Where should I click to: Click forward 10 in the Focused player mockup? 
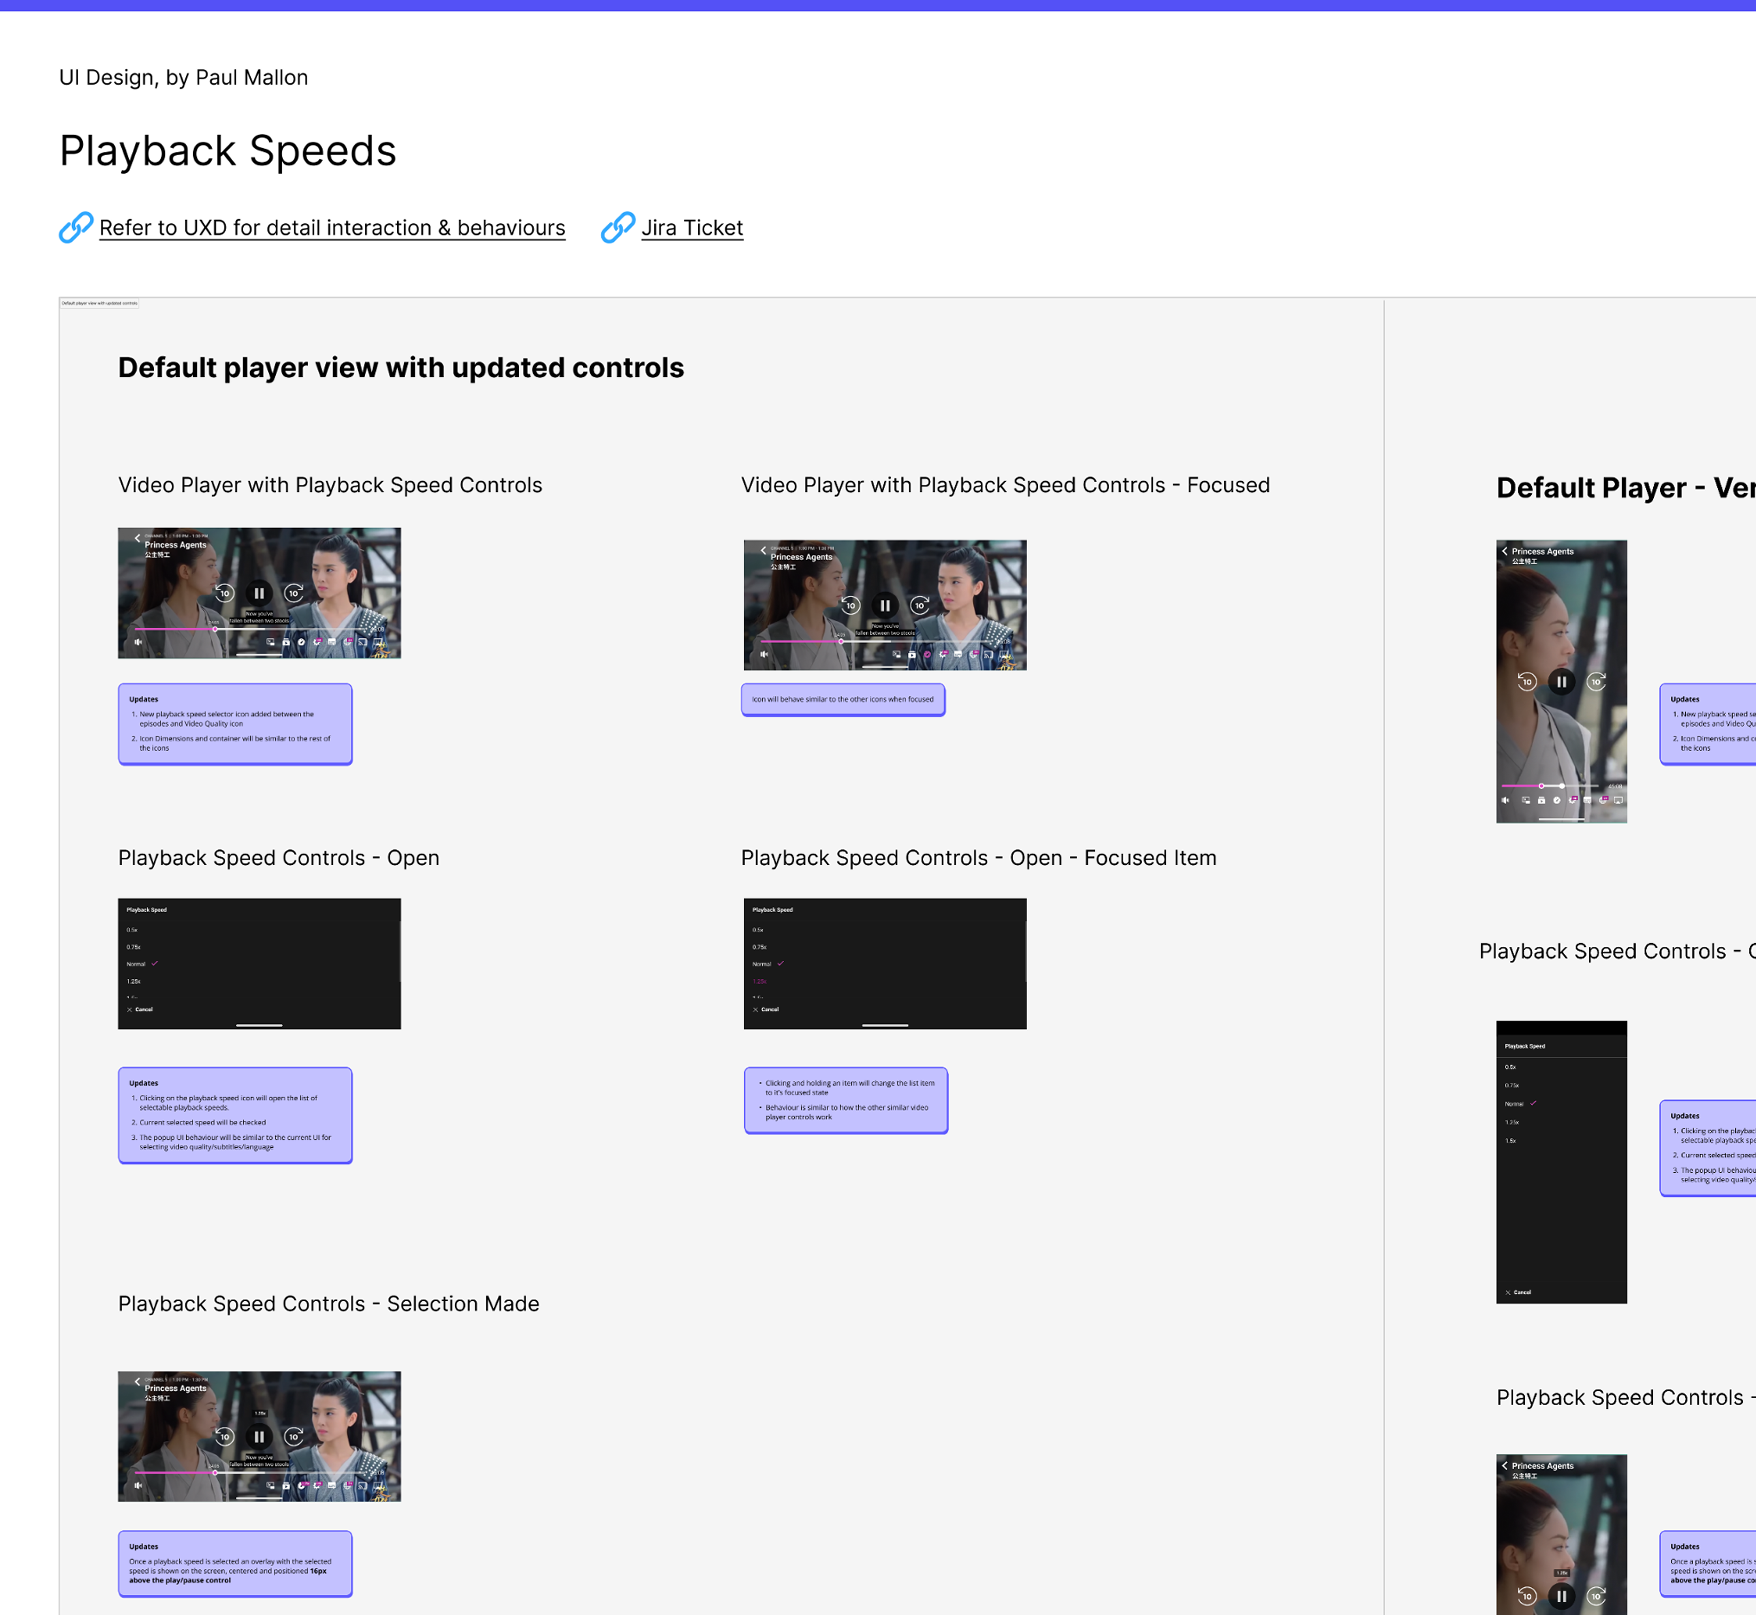[x=920, y=606]
